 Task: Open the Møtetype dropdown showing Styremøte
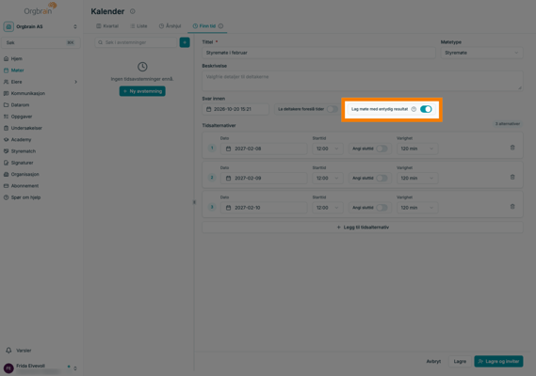coord(481,53)
